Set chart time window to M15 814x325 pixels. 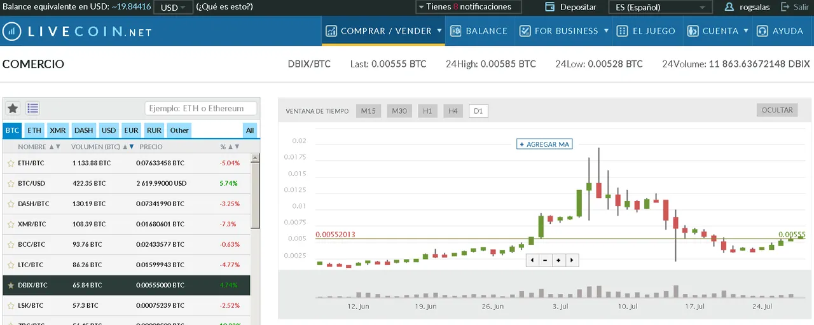(x=368, y=111)
